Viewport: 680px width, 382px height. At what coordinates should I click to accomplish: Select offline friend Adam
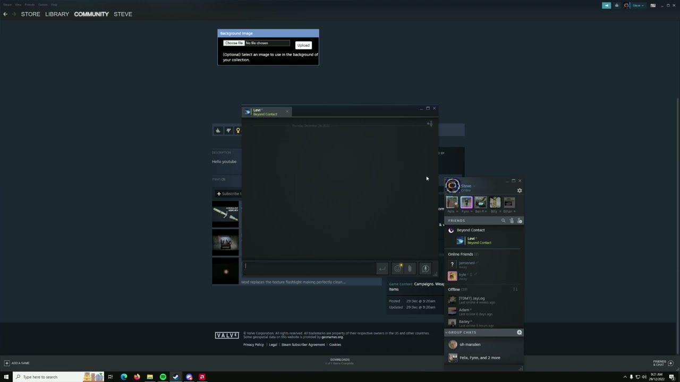tap(483, 311)
